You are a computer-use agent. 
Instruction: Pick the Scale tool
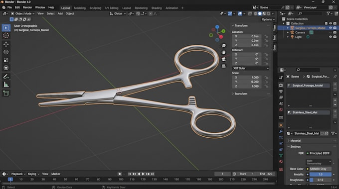coord(6,60)
